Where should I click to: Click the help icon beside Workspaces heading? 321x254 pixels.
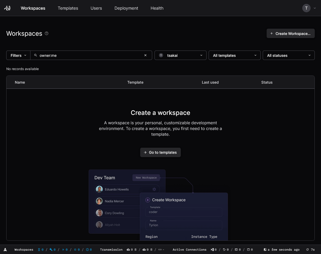pyautogui.click(x=47, y=33)
